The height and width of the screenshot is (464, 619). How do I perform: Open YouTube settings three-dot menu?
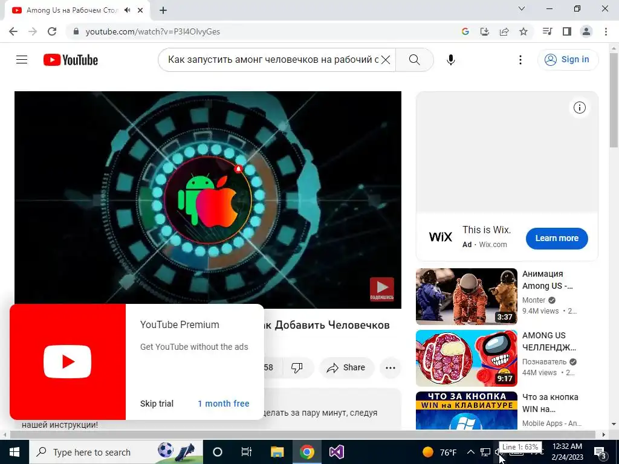520,60
